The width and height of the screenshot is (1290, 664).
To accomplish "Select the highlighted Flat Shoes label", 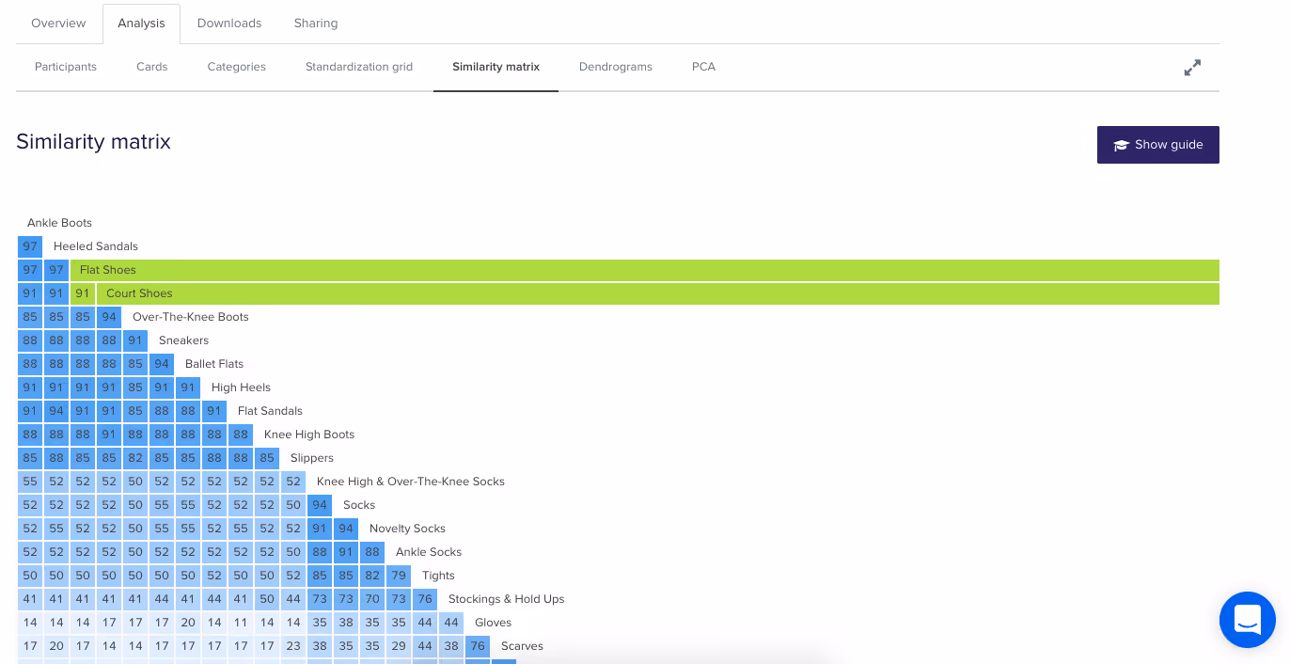I will click(x=108, y=270).
